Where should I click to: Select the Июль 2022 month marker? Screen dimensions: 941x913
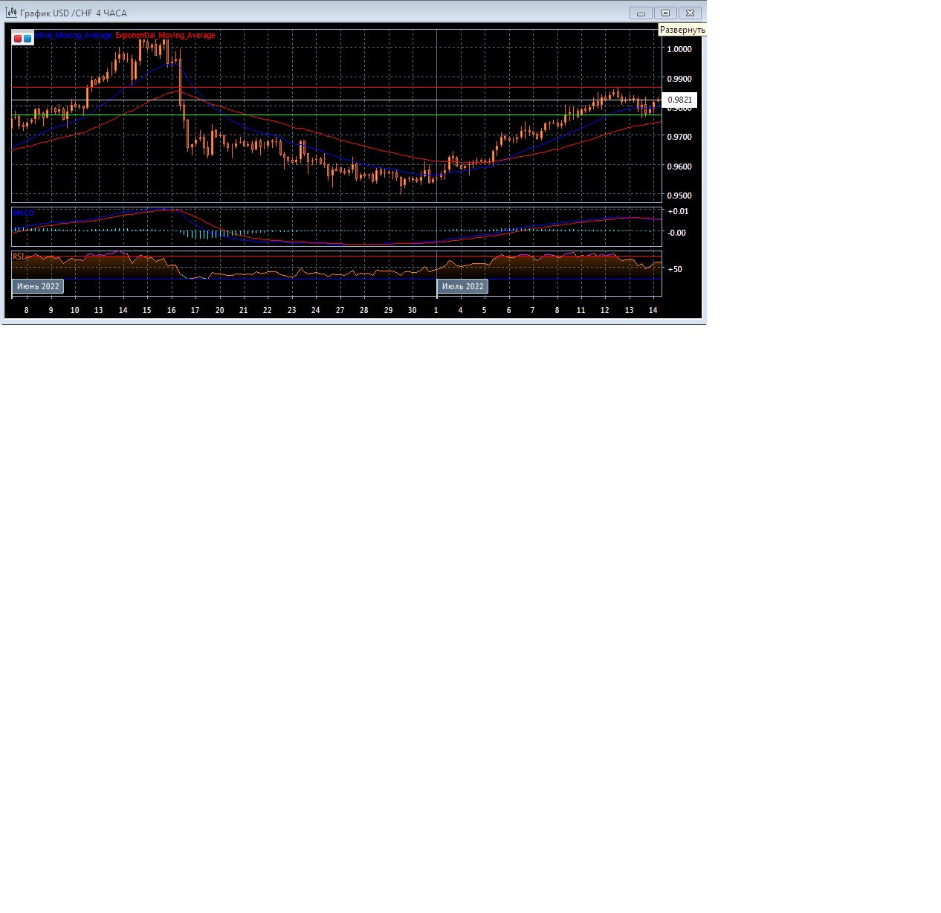coord(462,286)
